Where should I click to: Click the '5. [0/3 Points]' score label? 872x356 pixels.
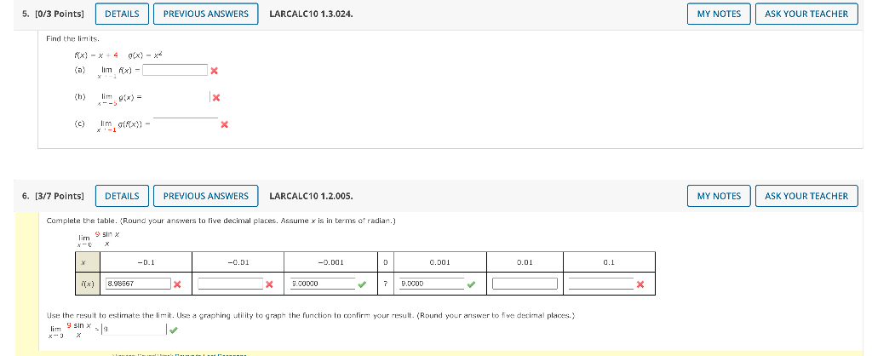[x=54, y=14]
